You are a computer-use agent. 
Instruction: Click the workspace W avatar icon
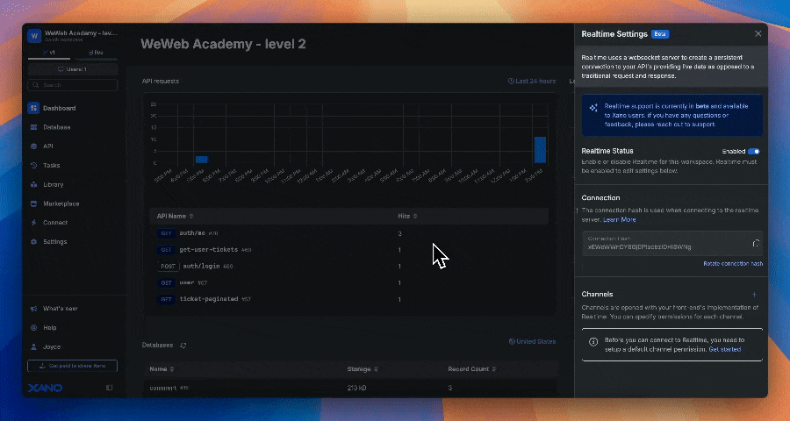34,36
